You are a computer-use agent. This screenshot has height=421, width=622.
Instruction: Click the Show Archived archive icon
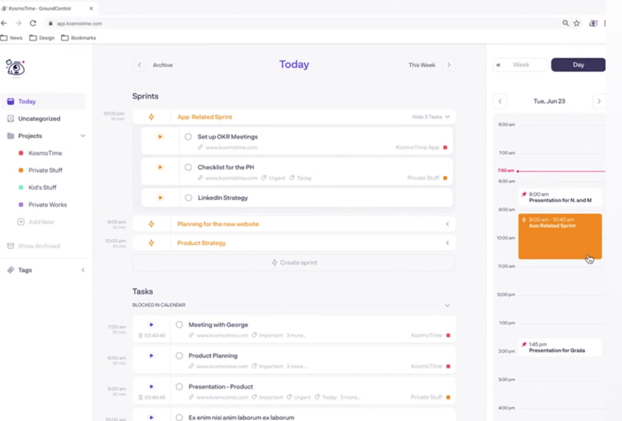tap(11, 246)
